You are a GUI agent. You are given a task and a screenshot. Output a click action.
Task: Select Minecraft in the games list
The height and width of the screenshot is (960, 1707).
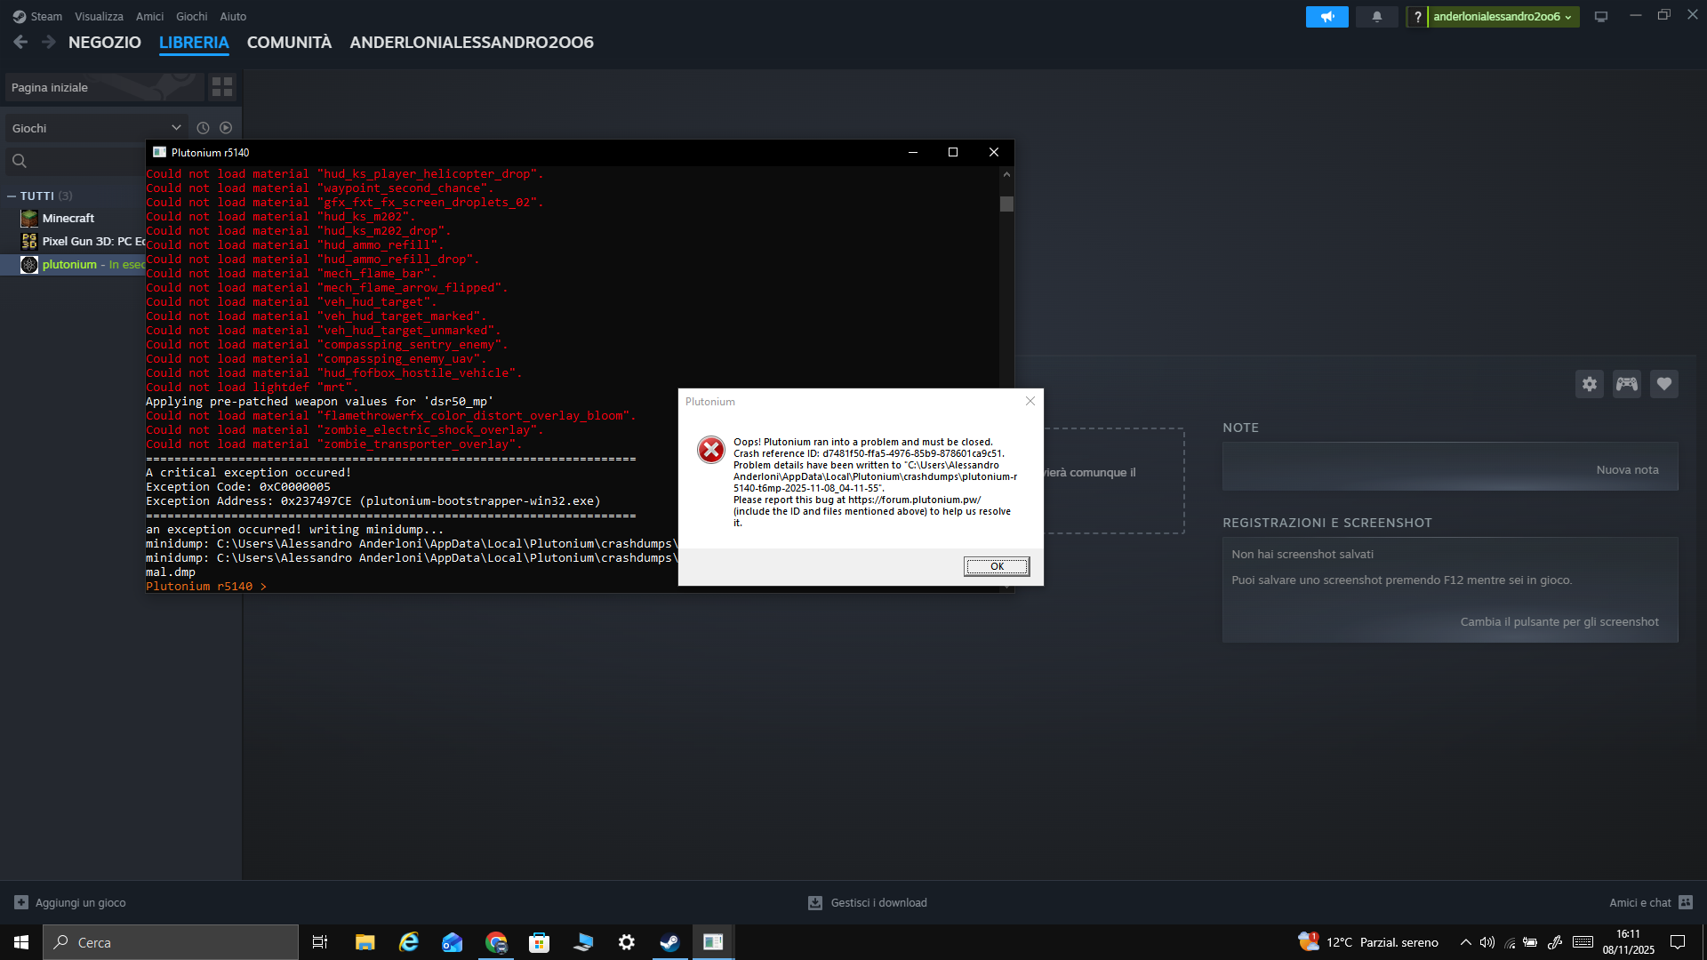coord(68,219)
